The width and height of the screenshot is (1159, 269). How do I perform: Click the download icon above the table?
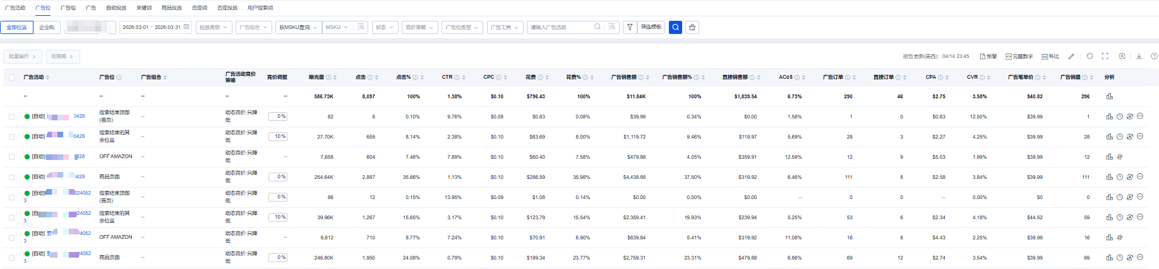[x=1139, y=56]
